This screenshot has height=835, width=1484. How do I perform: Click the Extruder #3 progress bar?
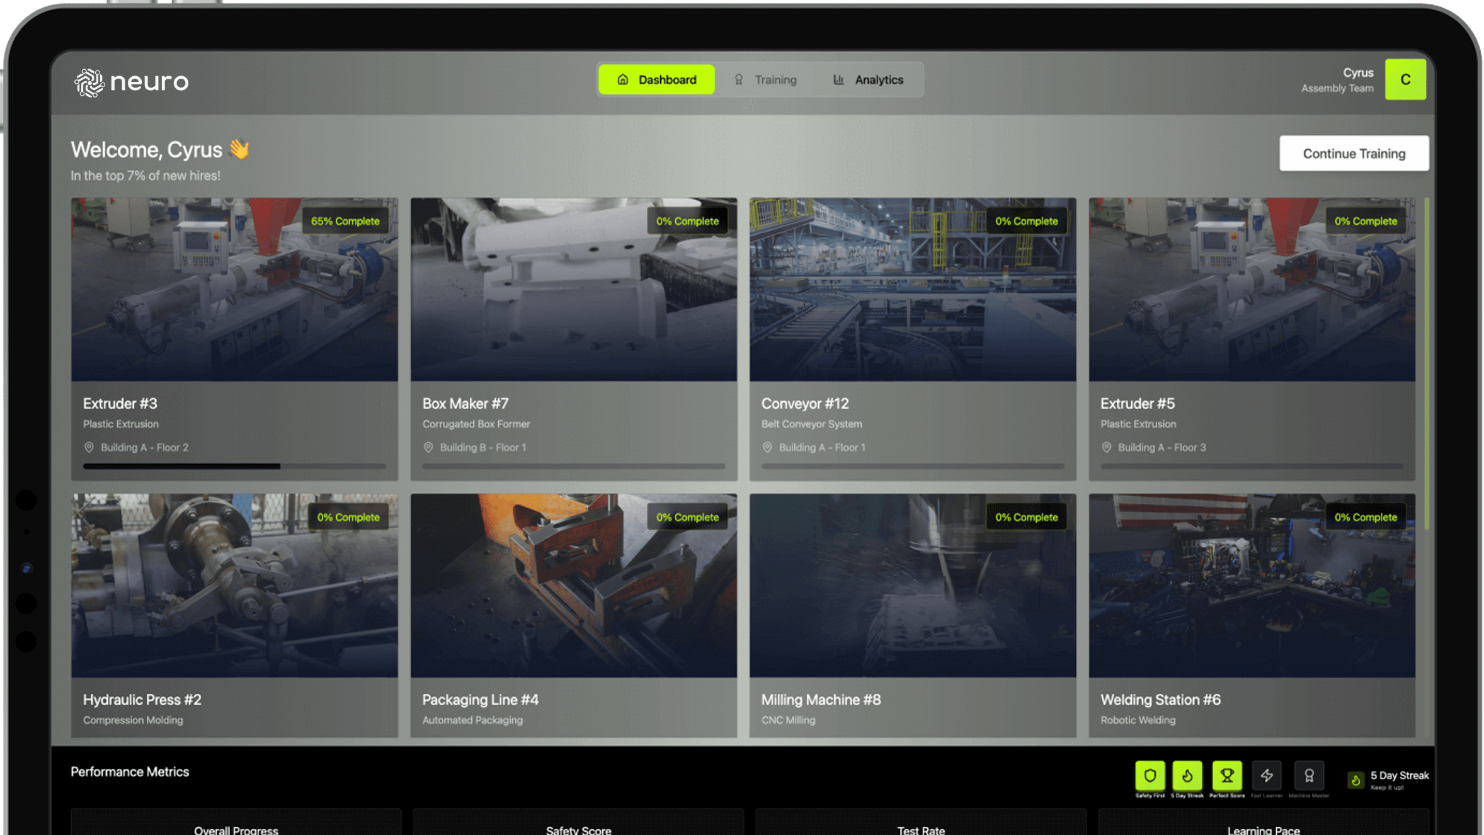234,467
